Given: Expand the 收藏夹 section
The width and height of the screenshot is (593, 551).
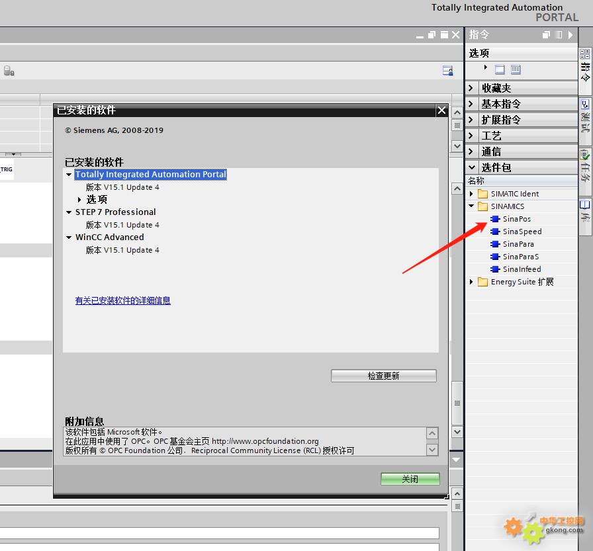Looking at the screenshot, I should 471,88.
